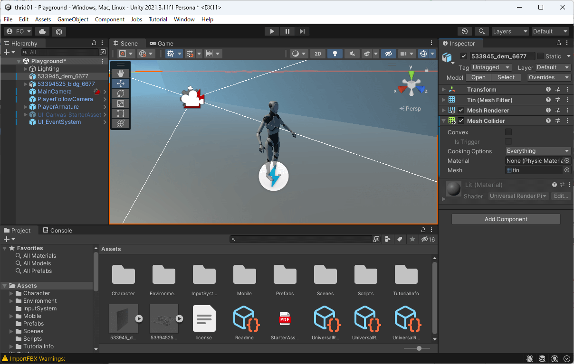Open the Window menu
The width and height of the screenshot is (574, 364).
pos(184,19)
